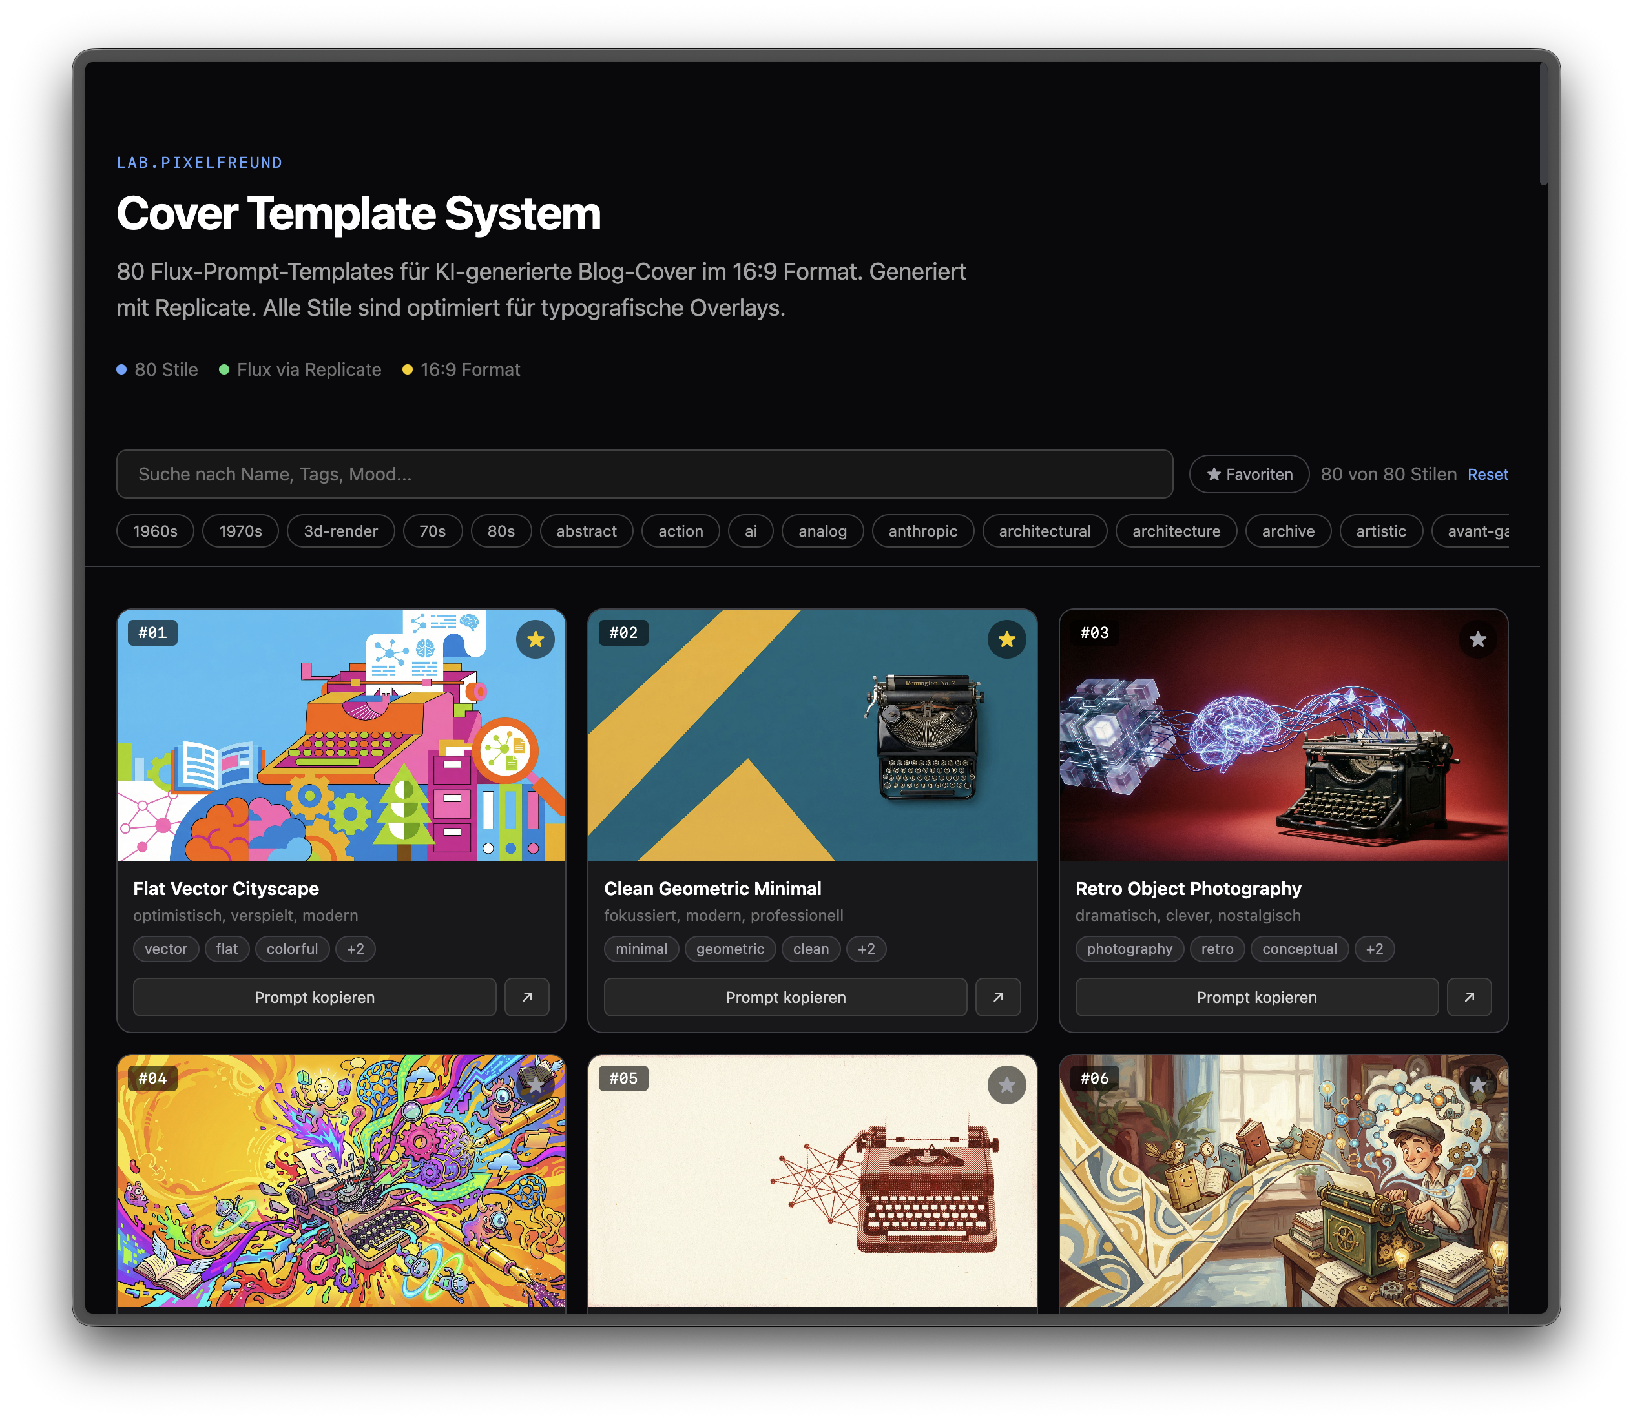Enable the 3d-render tag filter
Screen dimensions: 1633x1422
pos(340,531)
